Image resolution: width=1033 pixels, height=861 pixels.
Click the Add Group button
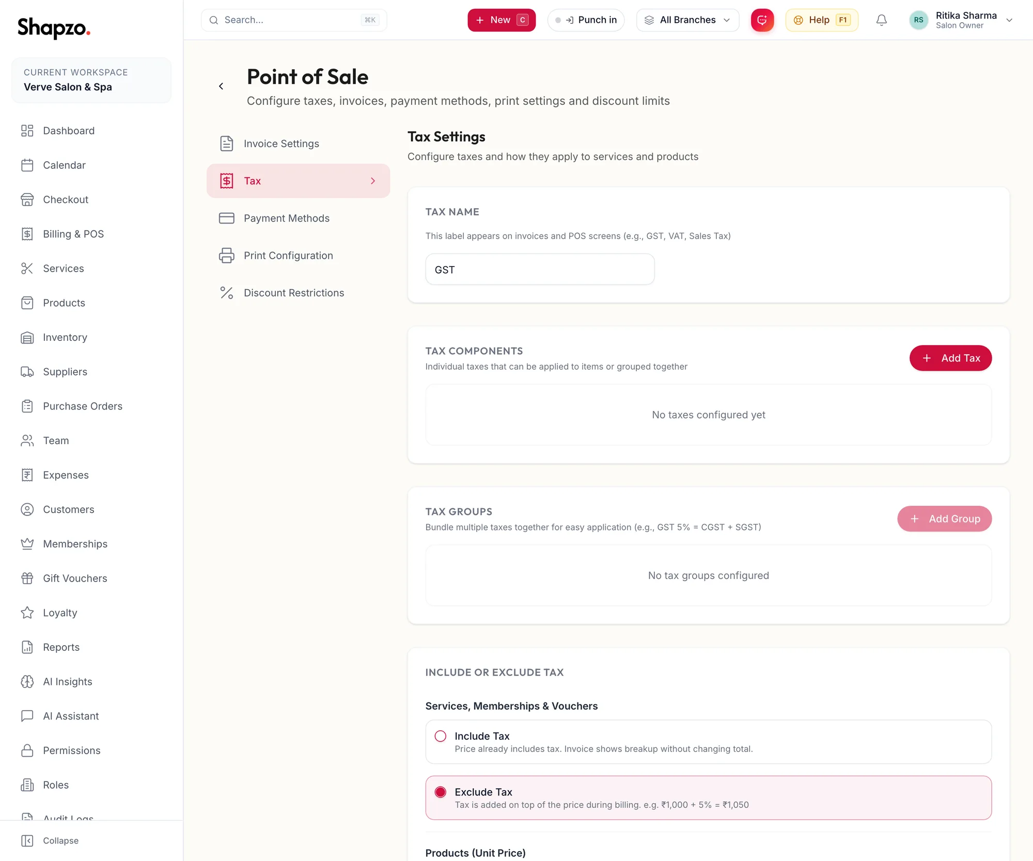[944, 519]
